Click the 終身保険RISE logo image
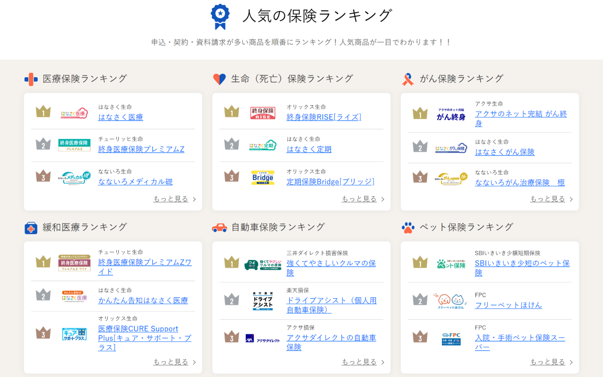 click(x=263, y=113)
